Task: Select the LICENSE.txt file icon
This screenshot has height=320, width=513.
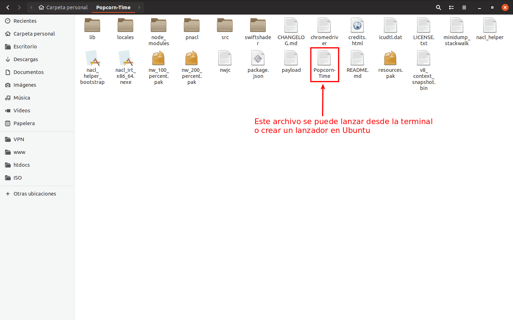Action: (424, 25)
